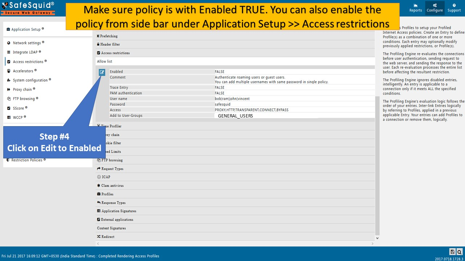Open the Reports tab

tap(416, 8)
